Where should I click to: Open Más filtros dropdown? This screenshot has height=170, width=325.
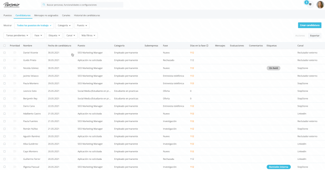[88, 36]
